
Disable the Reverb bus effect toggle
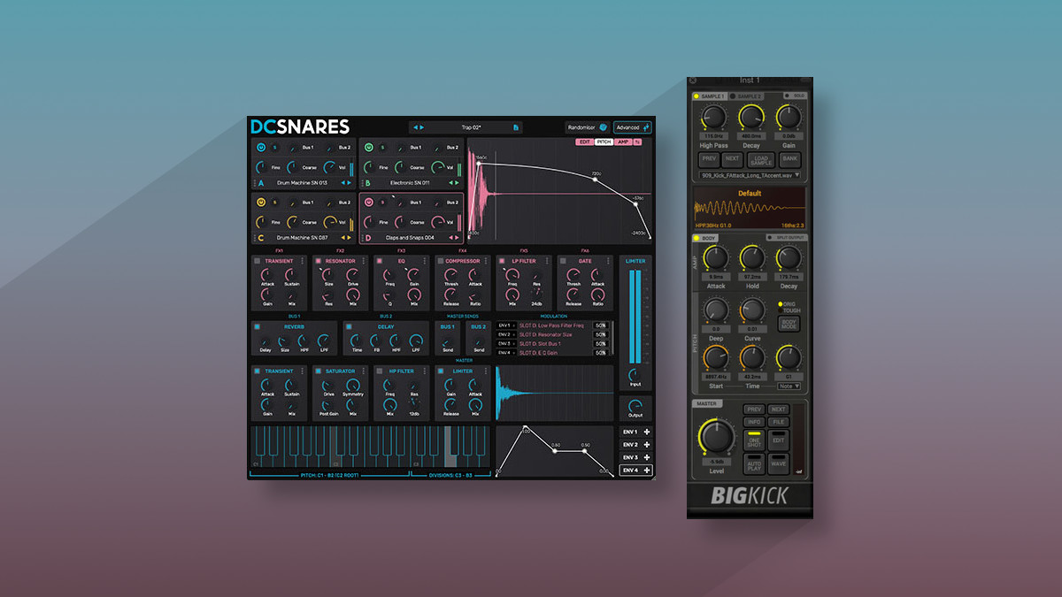258,326
